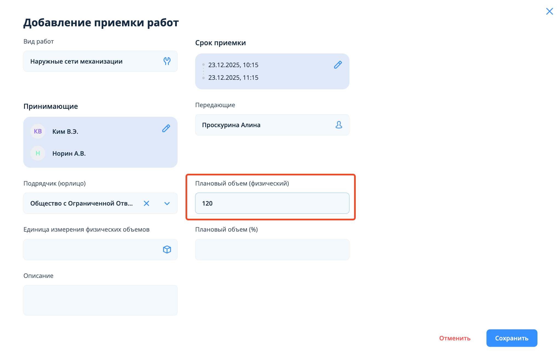Focus the planned physical volume field
Image resolution: width=558 pixels, height=353 pixels.
pyautogui.click(x=272, y=203)
